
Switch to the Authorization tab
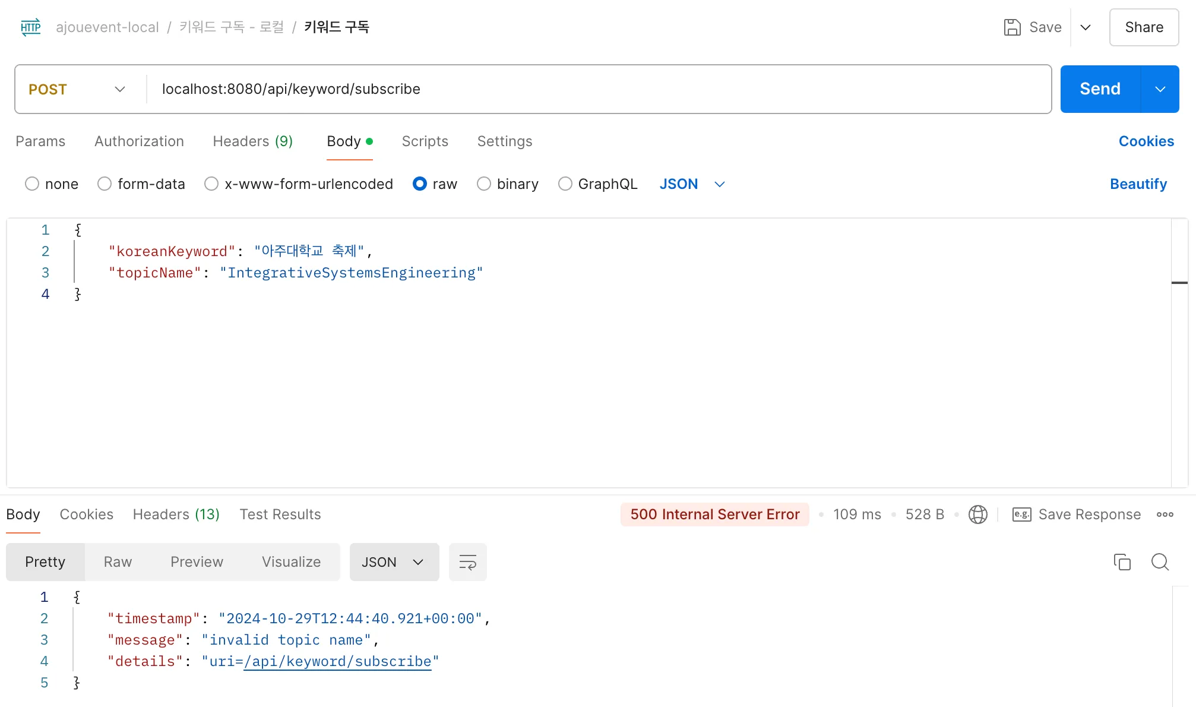click(x=139, y=141)
